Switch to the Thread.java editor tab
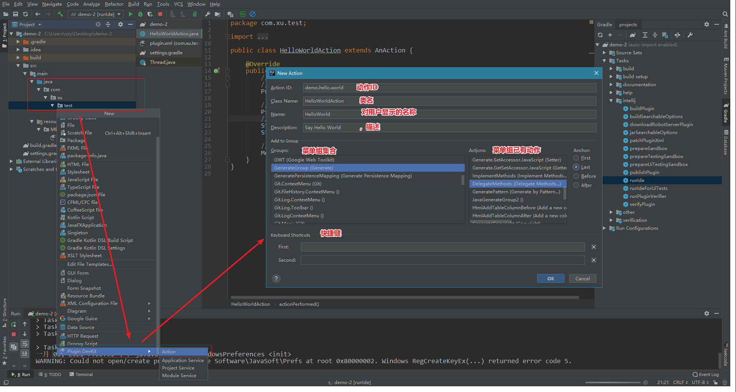The width and height of the screenshot is (736, 392). pyautogui.click(x=163, y=62)
